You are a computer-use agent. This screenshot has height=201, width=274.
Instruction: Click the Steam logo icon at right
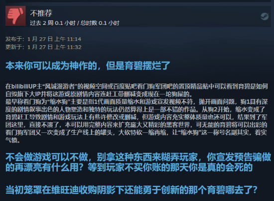(265, 16)
